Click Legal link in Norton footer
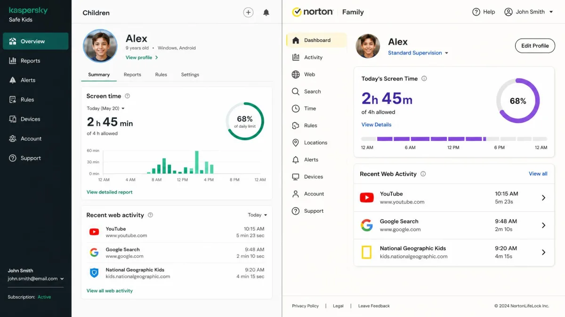Screen dimensions: 565x317 (x=338, y=306)
